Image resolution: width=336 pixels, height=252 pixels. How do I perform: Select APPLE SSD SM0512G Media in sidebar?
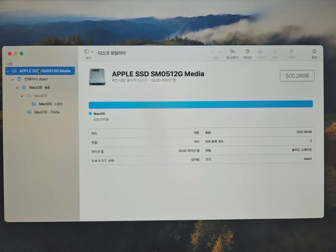(x=40, y=71)
